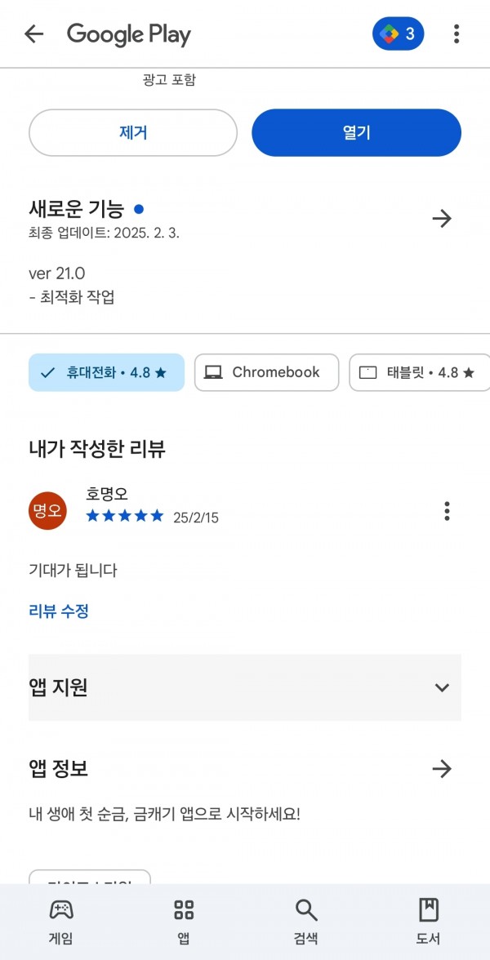Image resolution: width=490 pixels, height=960 pixels.
Task: Select the 휴대전화 4.8 rating chip
Action: [106, 372]
